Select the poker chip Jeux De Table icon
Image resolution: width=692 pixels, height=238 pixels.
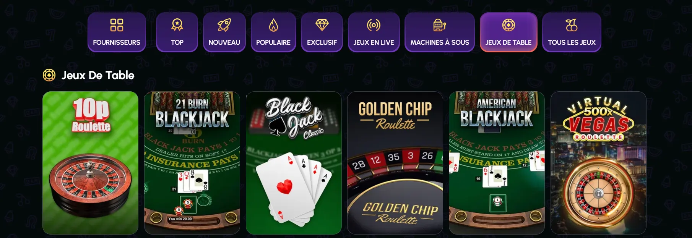[x=508, y=25]
